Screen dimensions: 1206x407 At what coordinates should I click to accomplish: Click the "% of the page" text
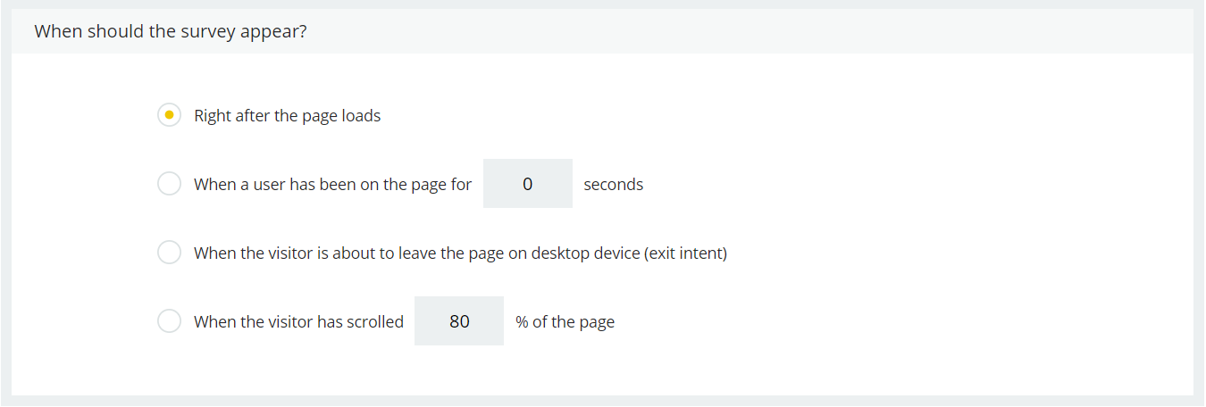point(565,322)
